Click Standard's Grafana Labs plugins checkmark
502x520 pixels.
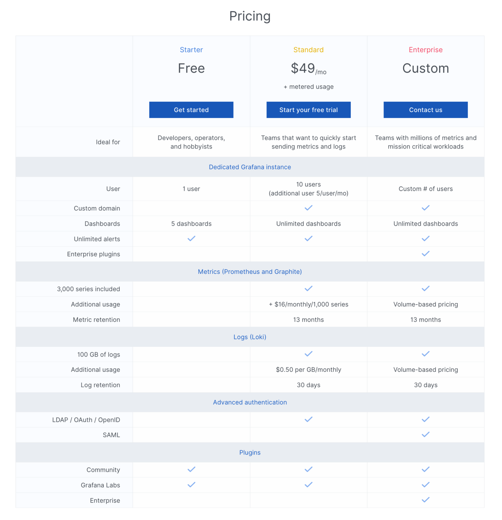309,485
